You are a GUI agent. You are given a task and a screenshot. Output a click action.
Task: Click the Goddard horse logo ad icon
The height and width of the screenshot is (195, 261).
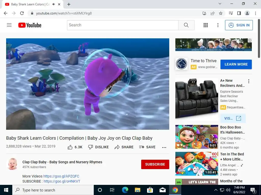pos(181,64)
